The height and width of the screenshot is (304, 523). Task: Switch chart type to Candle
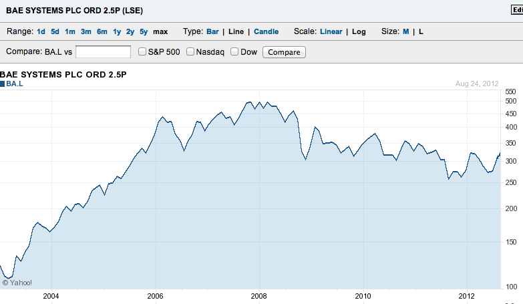(266, 31)
